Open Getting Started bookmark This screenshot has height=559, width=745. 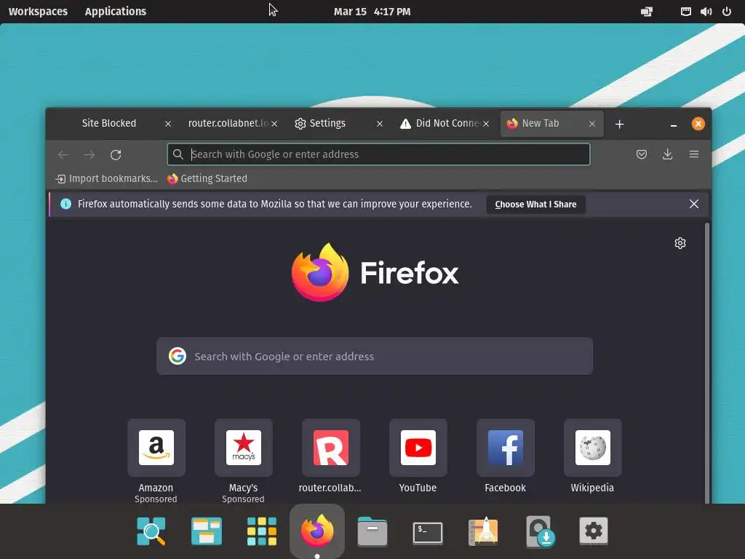(x=207, y=179)
